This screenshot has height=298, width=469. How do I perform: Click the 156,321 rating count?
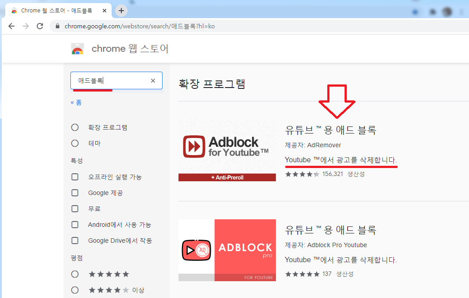(333, 174)
